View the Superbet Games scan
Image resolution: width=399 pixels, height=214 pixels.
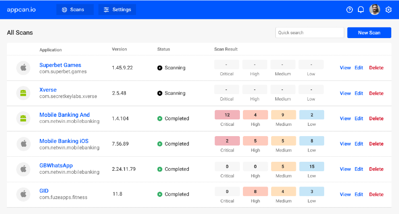pyautogui.click(x=345, y=68)
